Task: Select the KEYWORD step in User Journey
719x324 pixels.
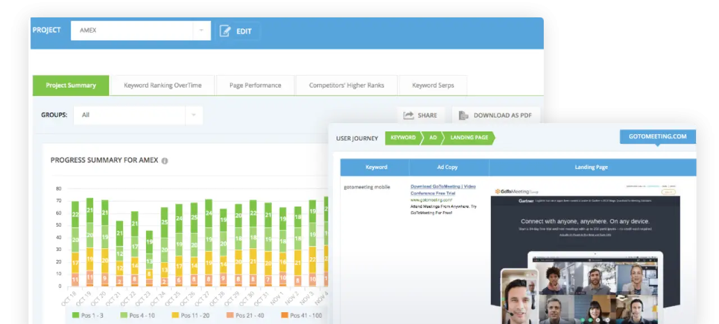Action: [x=403, y=138]
